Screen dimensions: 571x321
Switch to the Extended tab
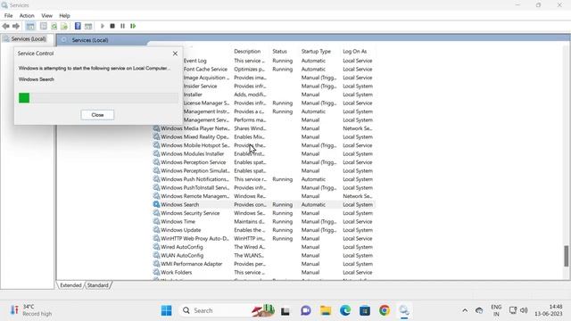(x=70, y=285)
